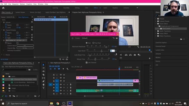The height and width of the screenshot is (106, 189).
Task: Open the Sequence menu
Action: coord(15,4)
